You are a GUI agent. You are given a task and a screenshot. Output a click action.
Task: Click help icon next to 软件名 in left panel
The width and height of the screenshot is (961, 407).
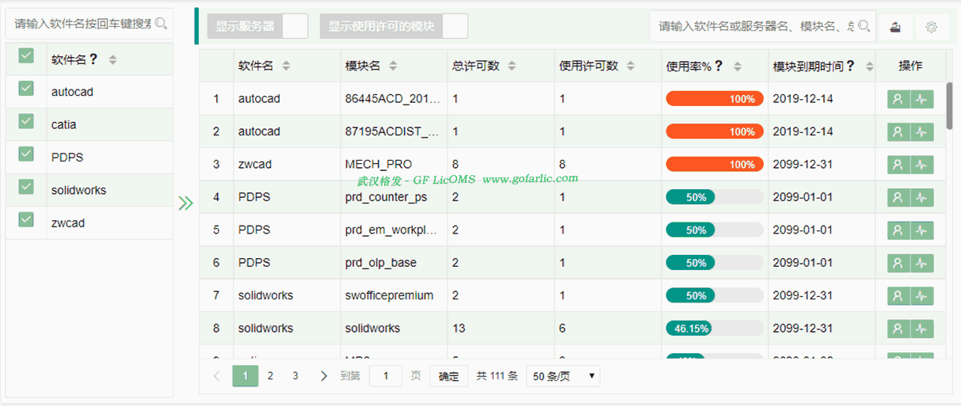point(93,59)
